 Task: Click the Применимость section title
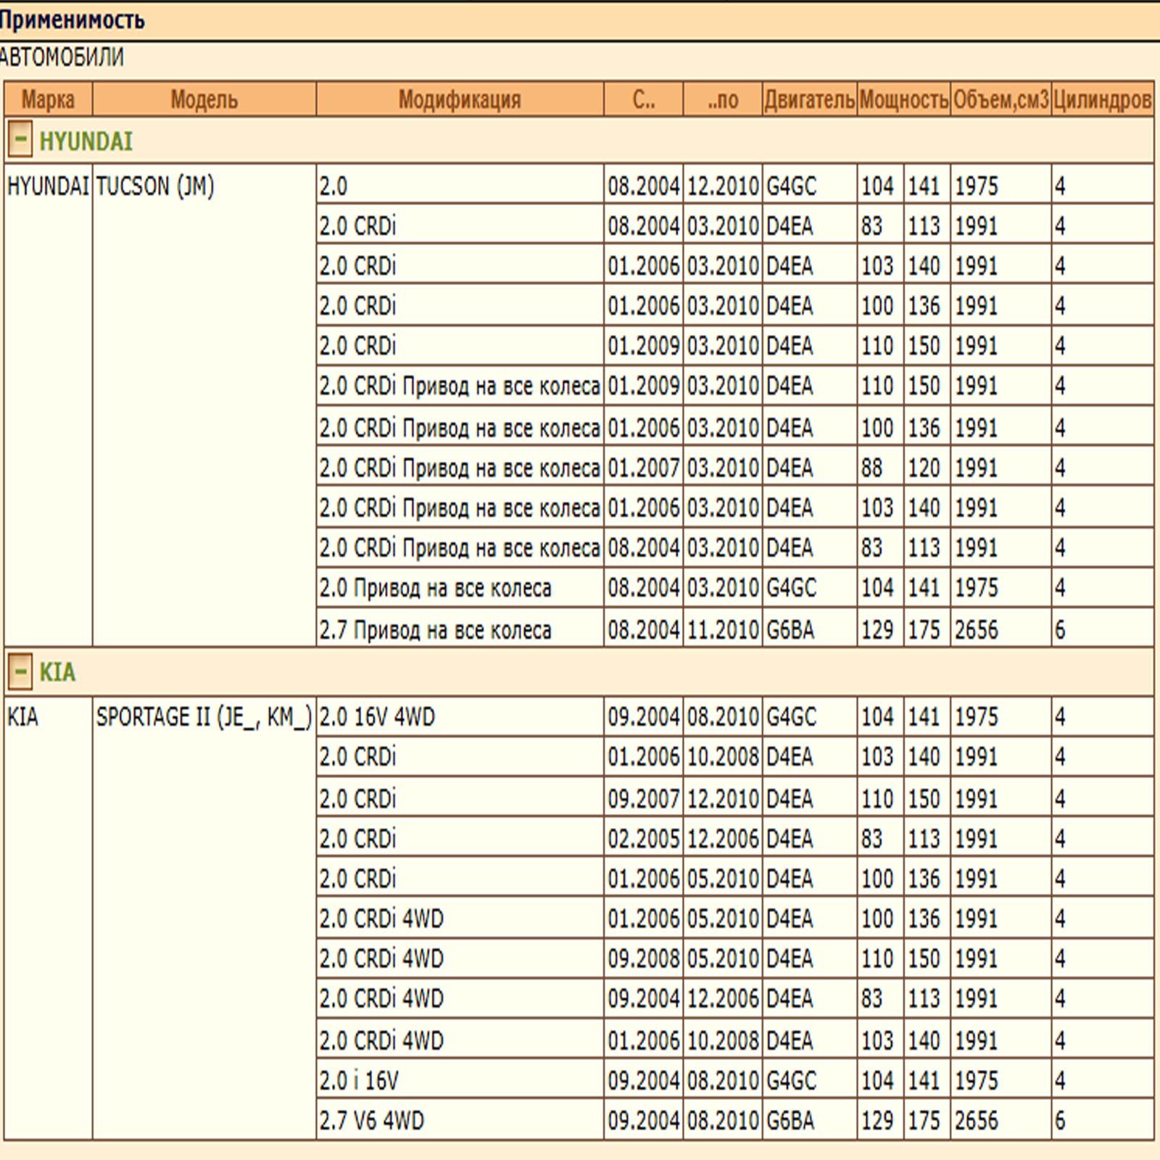72,20
